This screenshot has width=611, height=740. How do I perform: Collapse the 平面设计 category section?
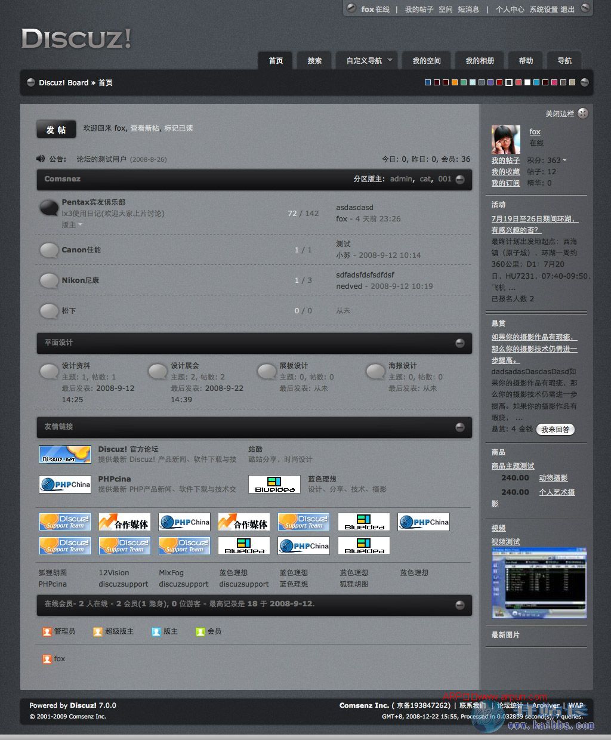[x=460, y=343]
